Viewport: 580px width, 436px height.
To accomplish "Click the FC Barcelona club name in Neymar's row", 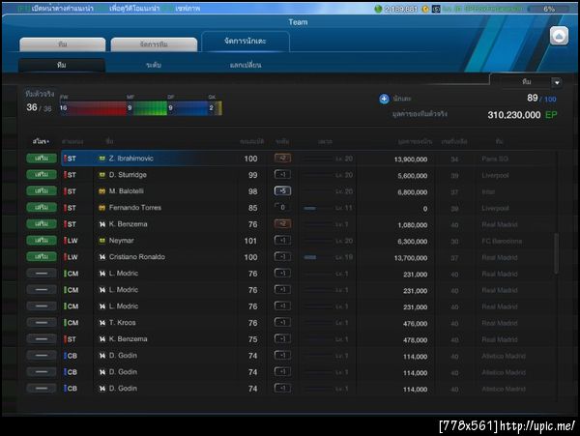I will (502, 242).
